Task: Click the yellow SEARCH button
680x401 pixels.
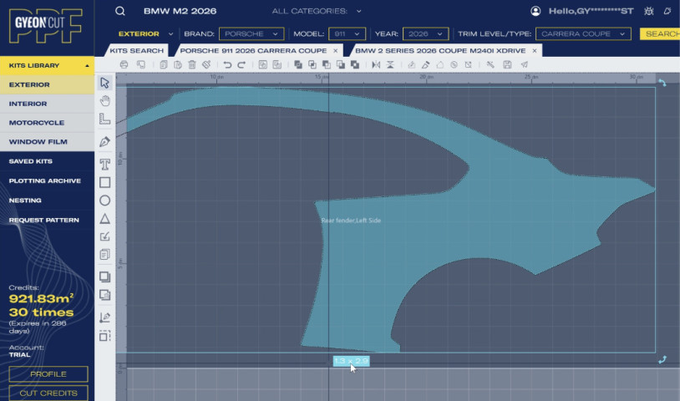Action: (x=660, y=33)
